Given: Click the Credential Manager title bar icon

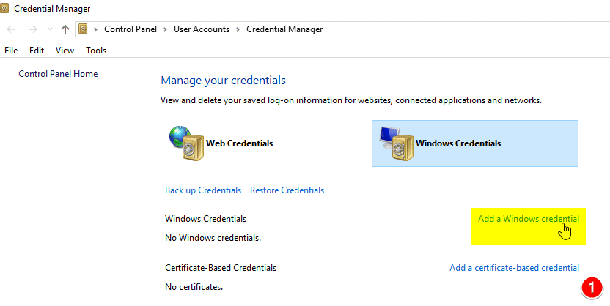Looking at the screenshot, I should click(4, 8).
